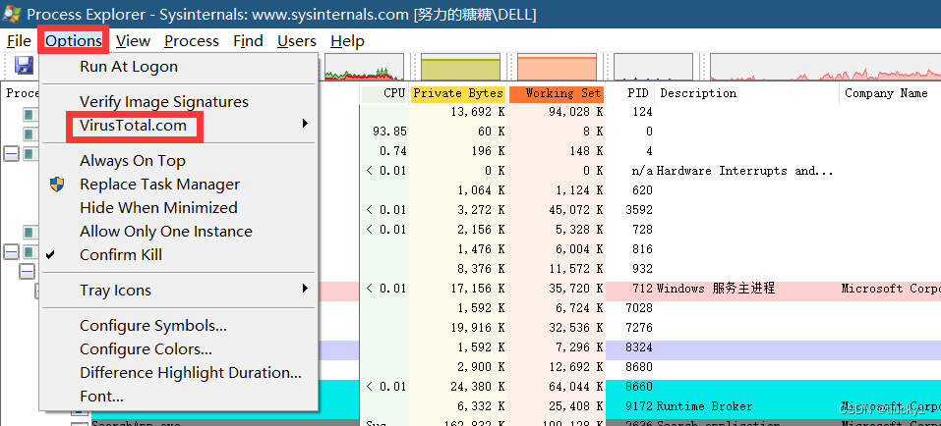Click the Save floppy disk toolbar icon

point(24,66)
